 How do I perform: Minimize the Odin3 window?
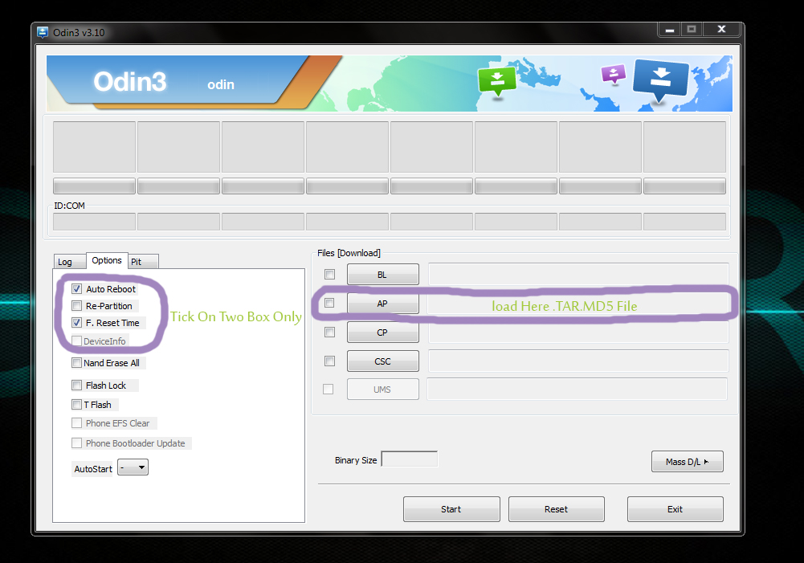coord(670,30)
